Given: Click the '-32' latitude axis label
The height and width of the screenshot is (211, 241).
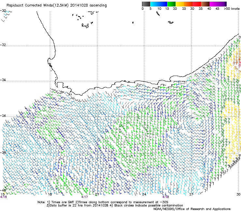Looking at the screenshot, I should pos(3,45).
